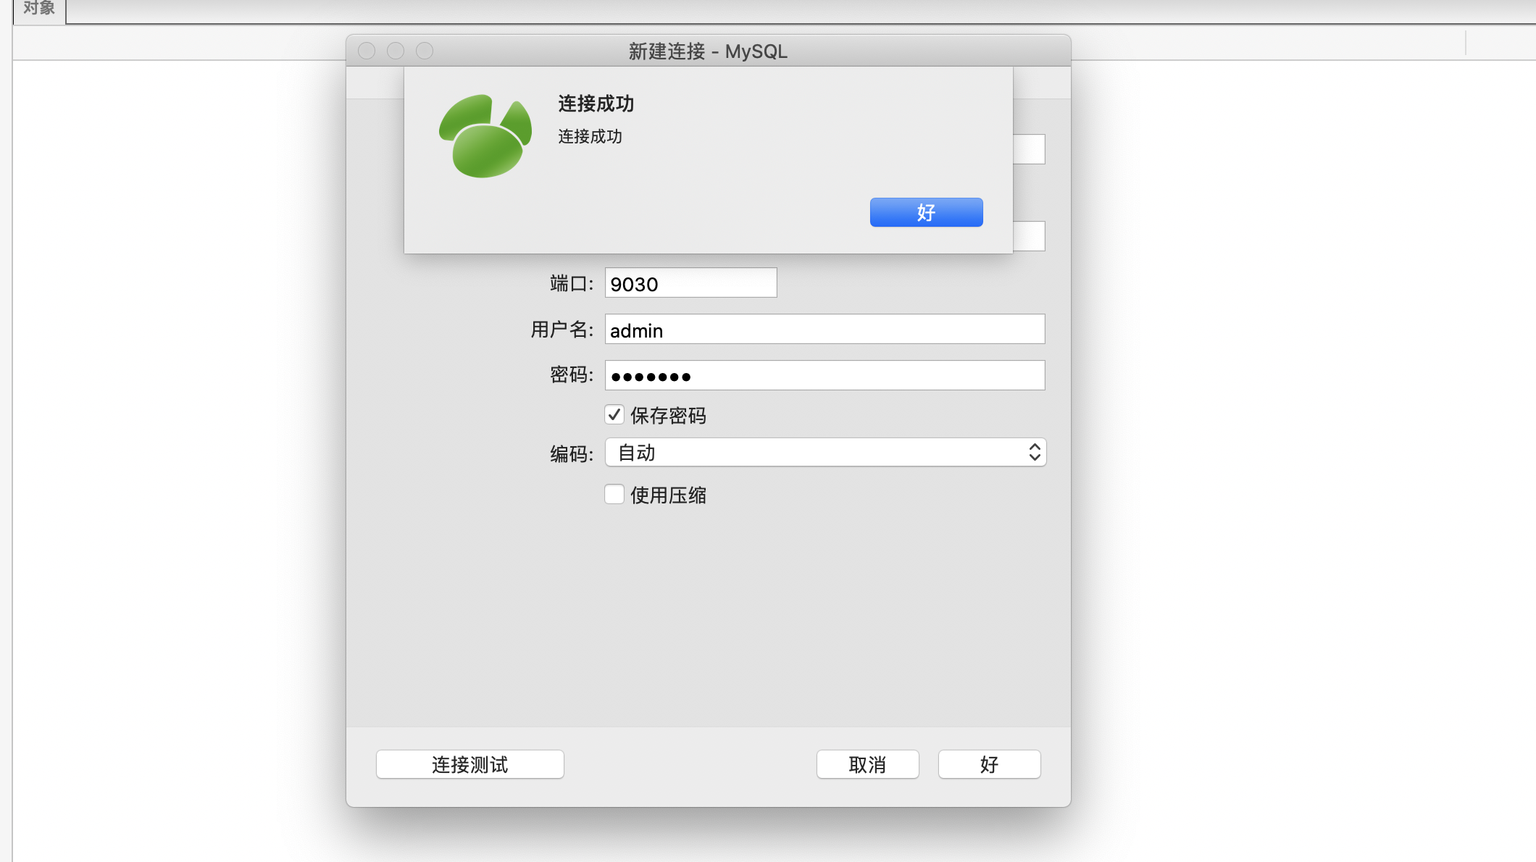Click the Navicat green logo icon
Image resolution: width=1536 pixels, height=862 pixels.
[485, 136]
